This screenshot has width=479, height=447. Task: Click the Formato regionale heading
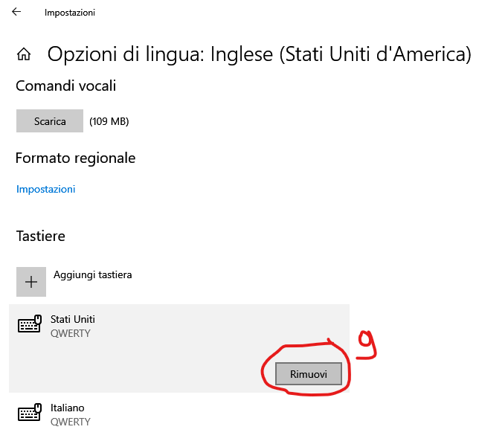click(x=75, y=158)
